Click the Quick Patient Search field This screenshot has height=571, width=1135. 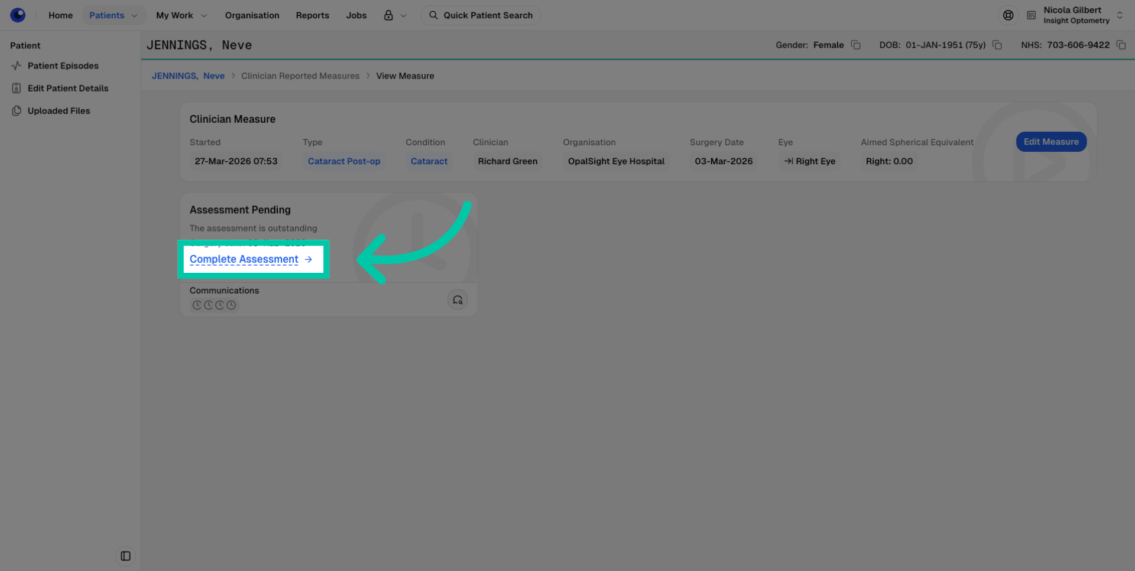(x=481, y=15)
